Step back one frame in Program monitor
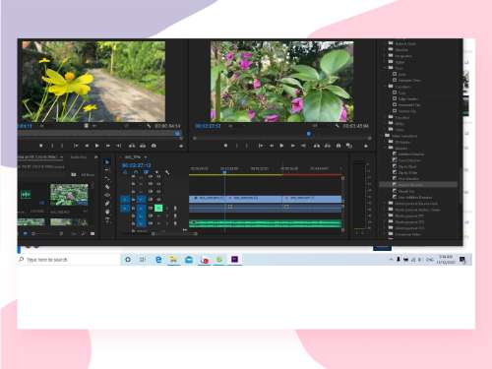The image size is (492, 369). tap(272, 146)
